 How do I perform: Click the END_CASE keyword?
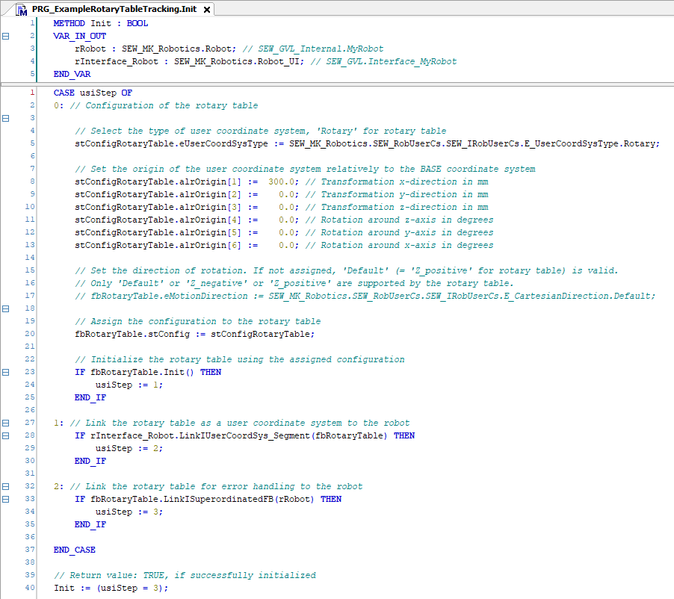[x=74, y=550]
